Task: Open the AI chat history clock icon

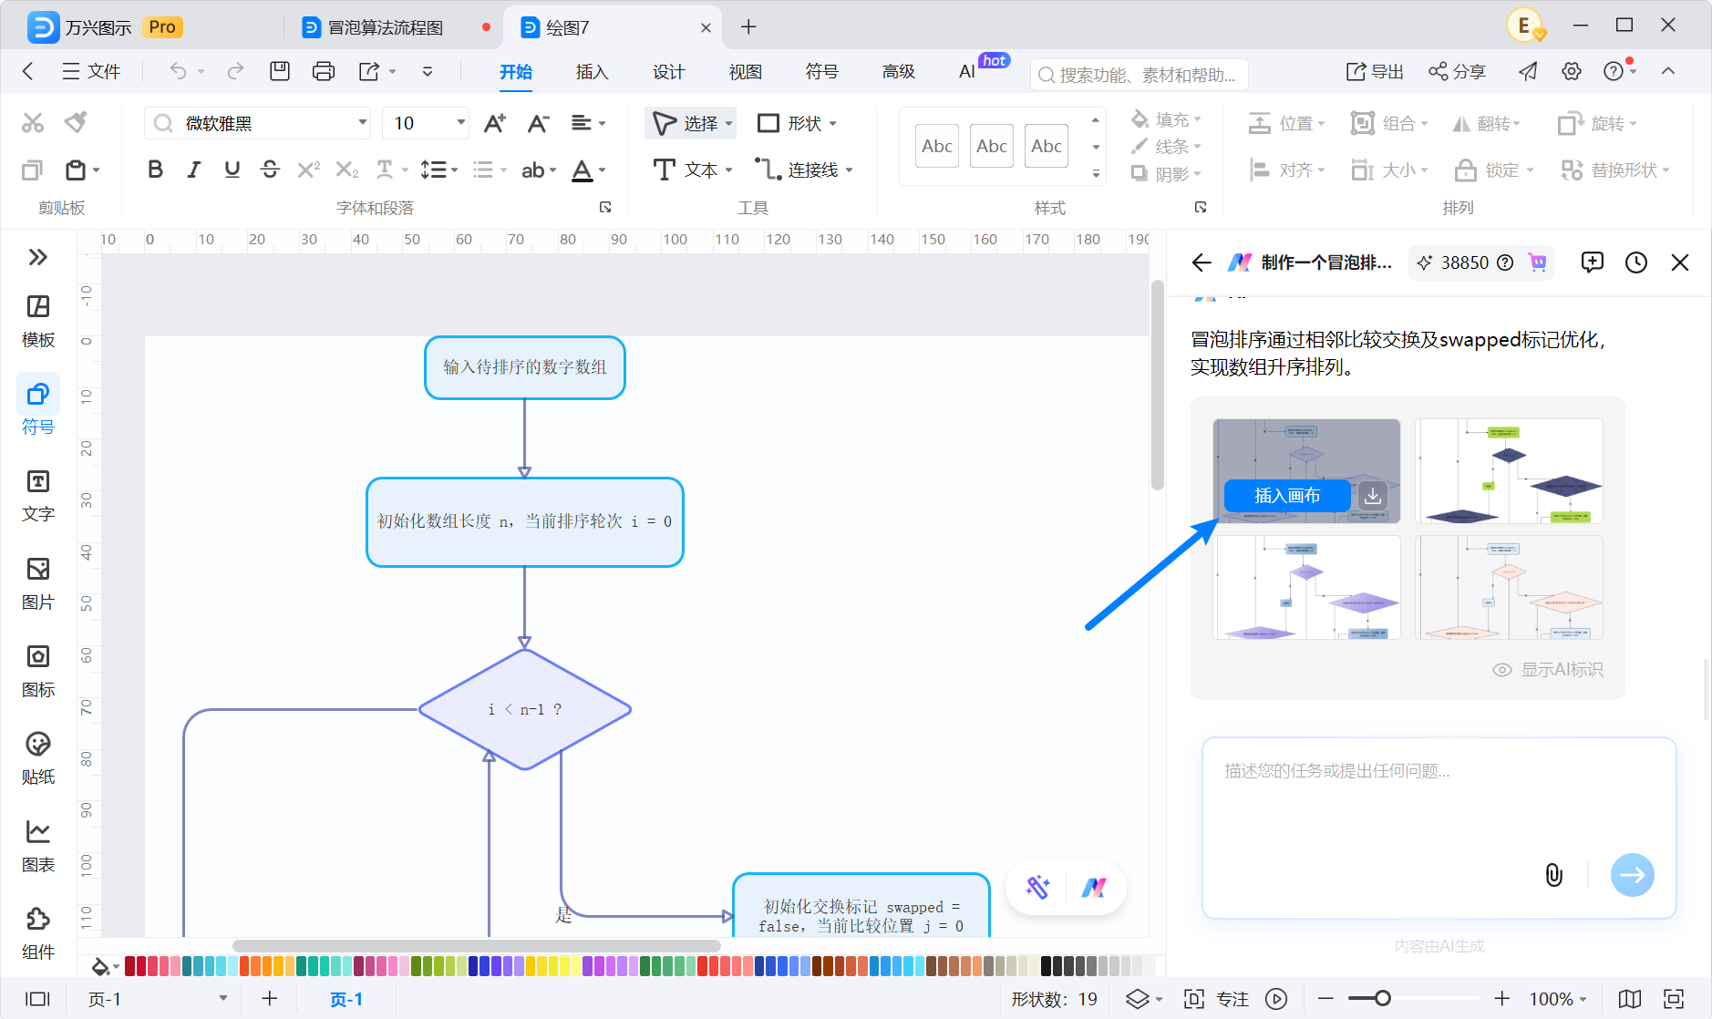Action: (1636, 262)
